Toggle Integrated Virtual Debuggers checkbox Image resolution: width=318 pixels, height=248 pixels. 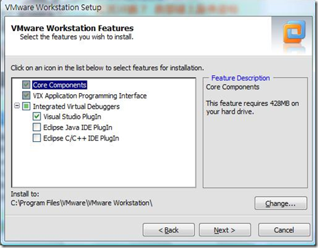tap(26, 106)
